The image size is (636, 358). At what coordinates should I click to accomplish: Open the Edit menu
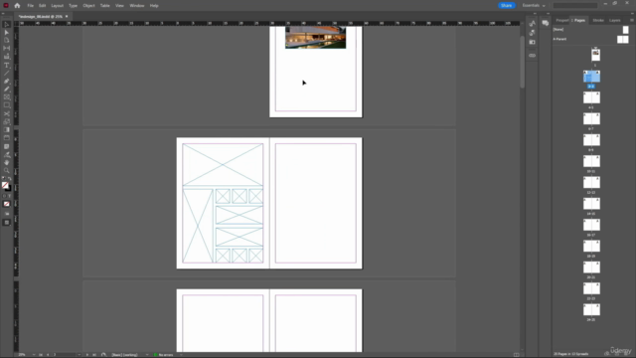[x=42, y=6]
